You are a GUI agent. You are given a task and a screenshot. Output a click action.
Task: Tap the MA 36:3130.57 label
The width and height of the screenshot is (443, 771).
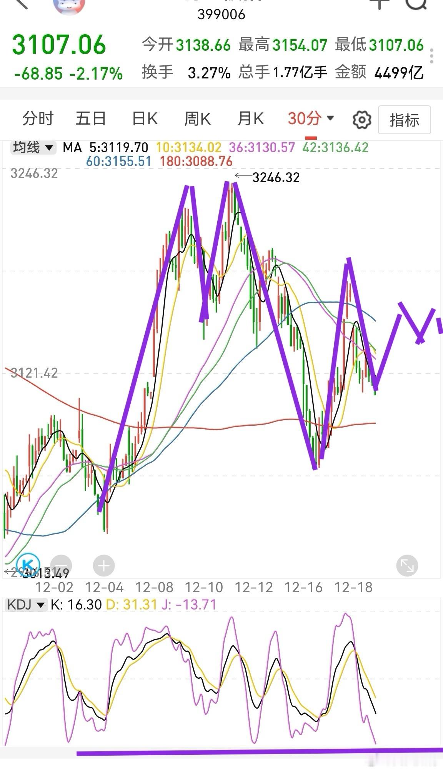(262, 147)
